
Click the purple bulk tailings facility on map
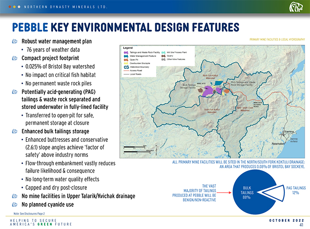pos(208,91)
